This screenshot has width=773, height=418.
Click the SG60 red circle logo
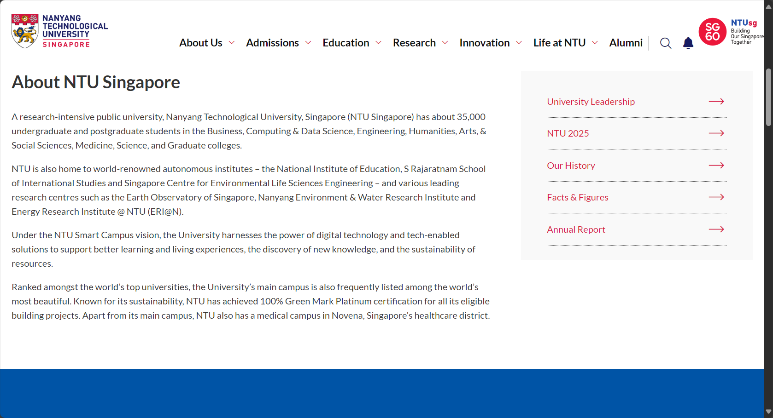[x=713, y=32]
